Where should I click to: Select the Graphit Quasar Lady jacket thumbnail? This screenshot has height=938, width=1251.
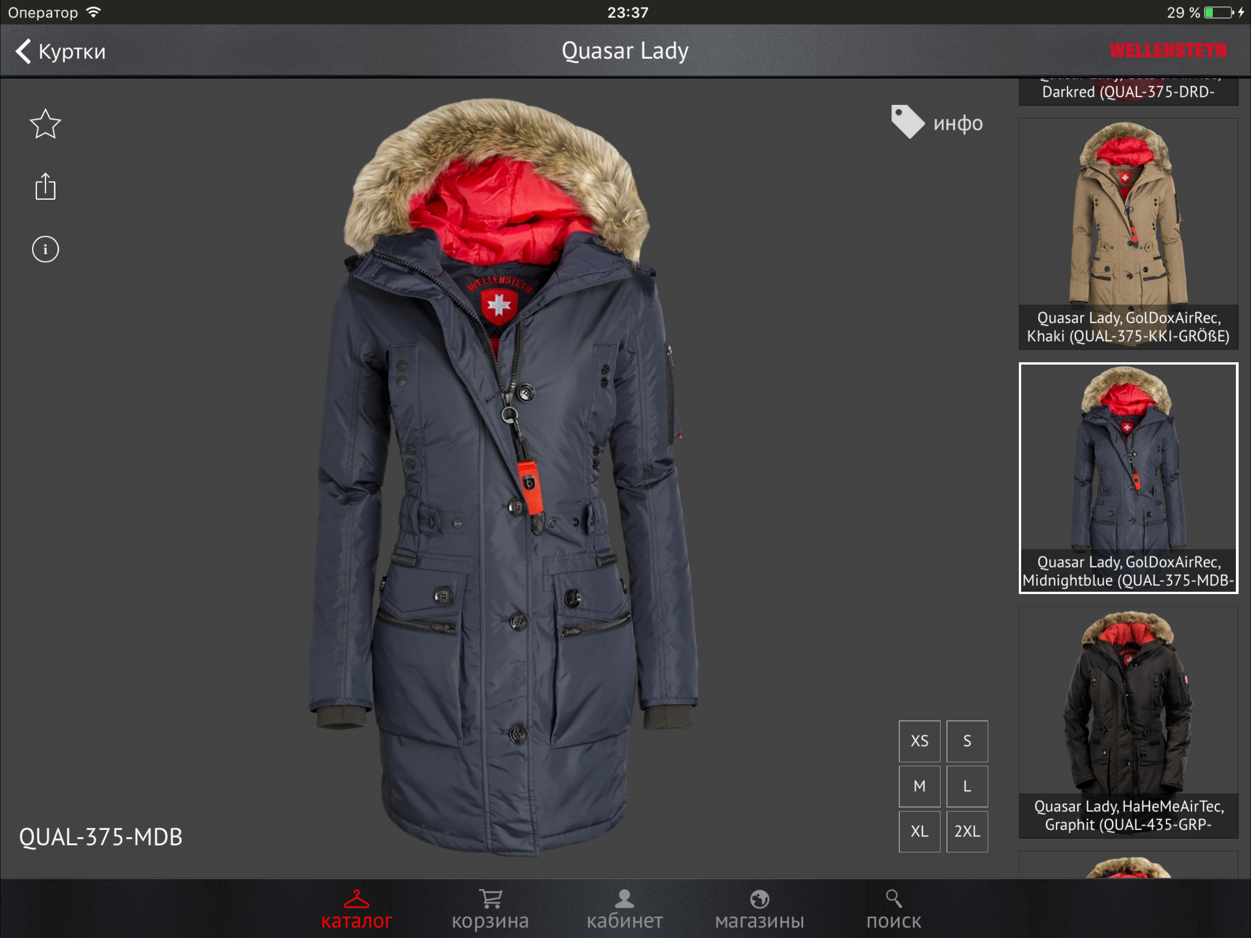[1128, 722]
